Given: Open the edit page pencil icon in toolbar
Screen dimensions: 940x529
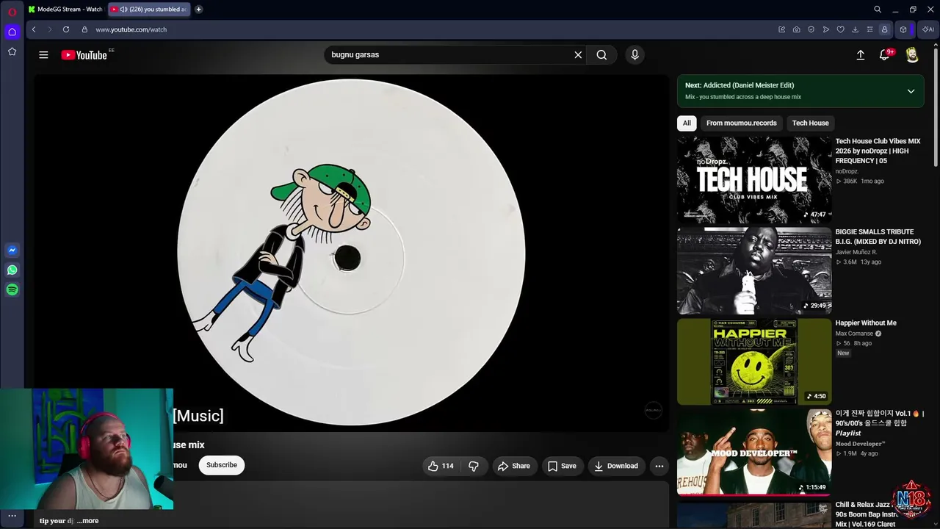Looking at the screenshot, I should coord(781,29).
